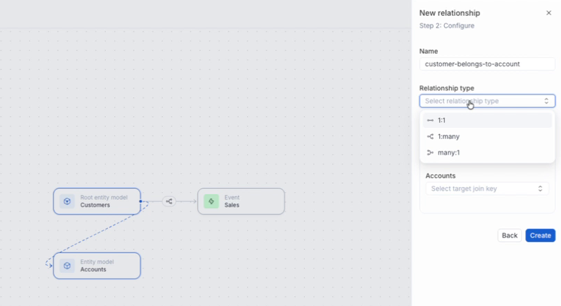Image resolution: width=561 pixels, height=306 pixels.
Task: Select the Sales event node label
Action: click(232, 205)
